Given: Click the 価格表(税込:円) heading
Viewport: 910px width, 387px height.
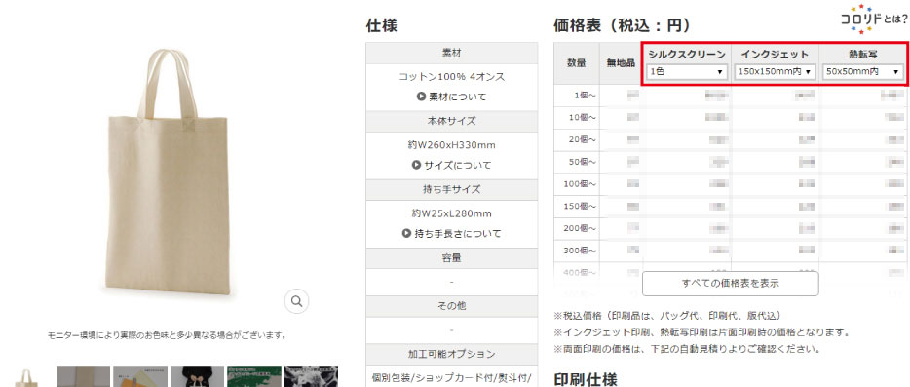Looking at the screenshot, I should pos(622,25).
